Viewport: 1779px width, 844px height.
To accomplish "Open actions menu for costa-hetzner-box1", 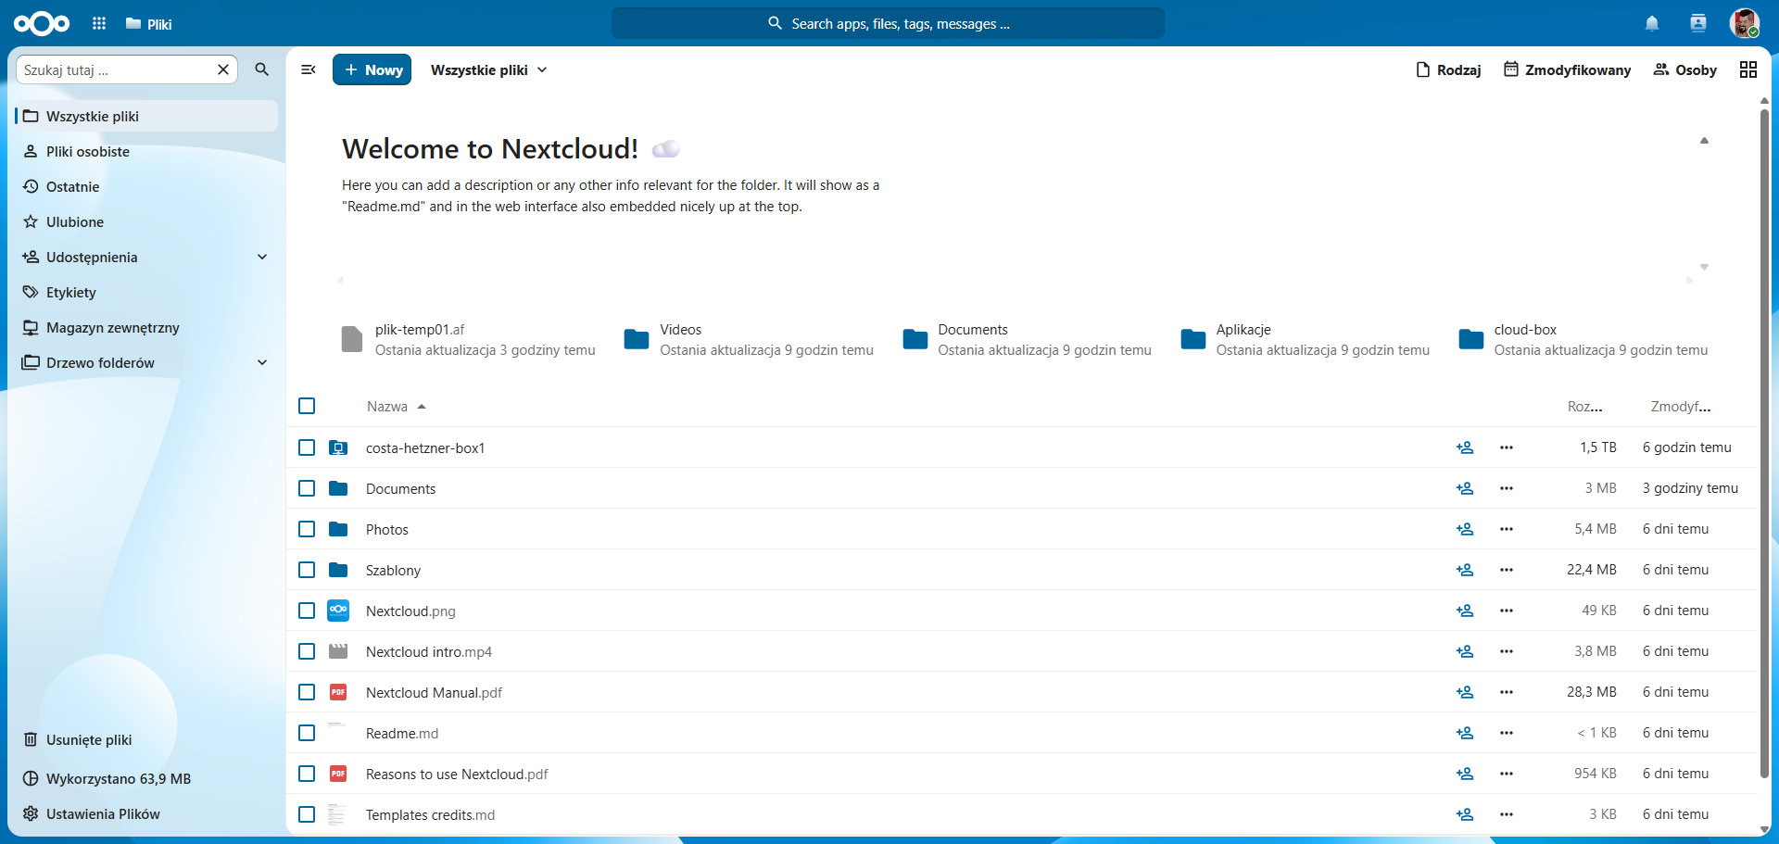I will tap(1507, 447).
